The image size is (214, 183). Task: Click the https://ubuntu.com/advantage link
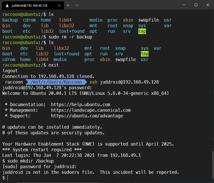(87, 116)
